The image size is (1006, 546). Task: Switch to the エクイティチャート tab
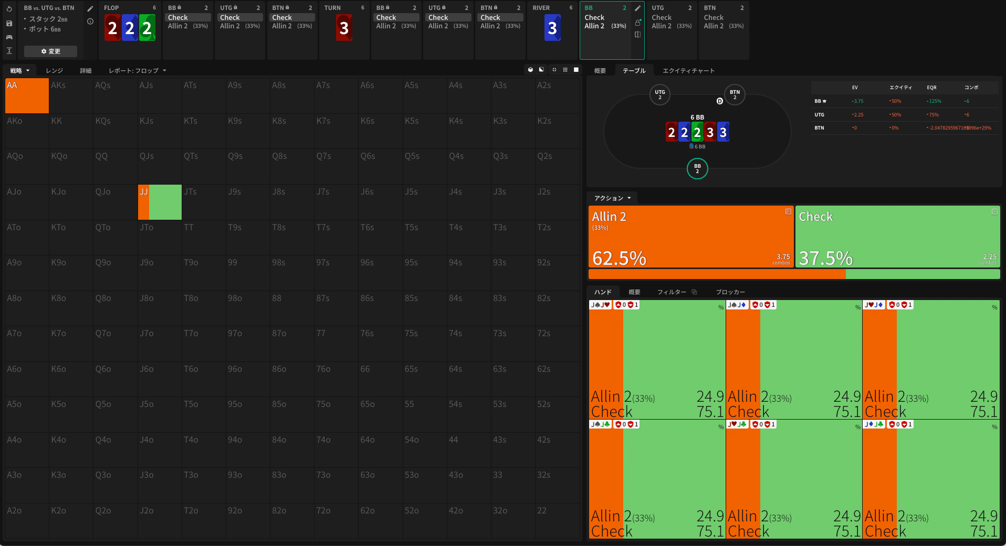click(688, 70)
